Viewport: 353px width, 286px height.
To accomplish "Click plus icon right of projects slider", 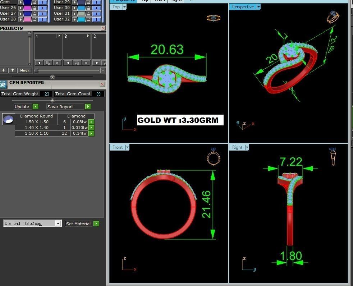I will tap(103, 70).
